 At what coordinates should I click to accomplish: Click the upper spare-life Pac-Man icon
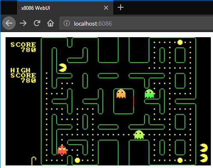click(204, 148)
